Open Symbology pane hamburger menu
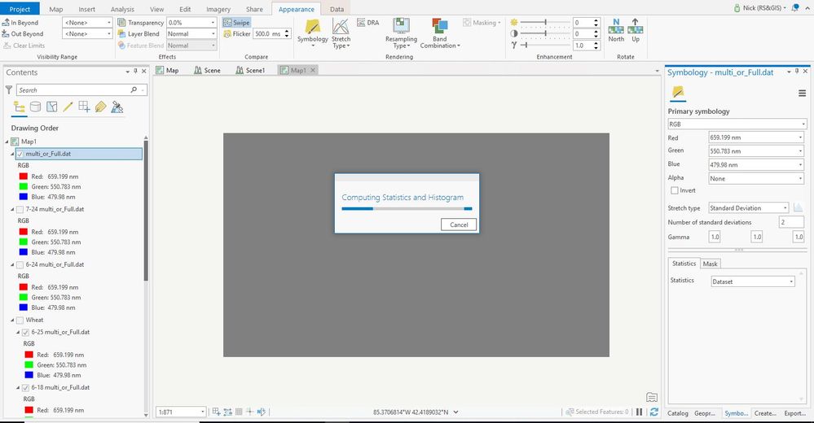Image resolution: width=814 pixels, height=423 pixels. point(802,94)
